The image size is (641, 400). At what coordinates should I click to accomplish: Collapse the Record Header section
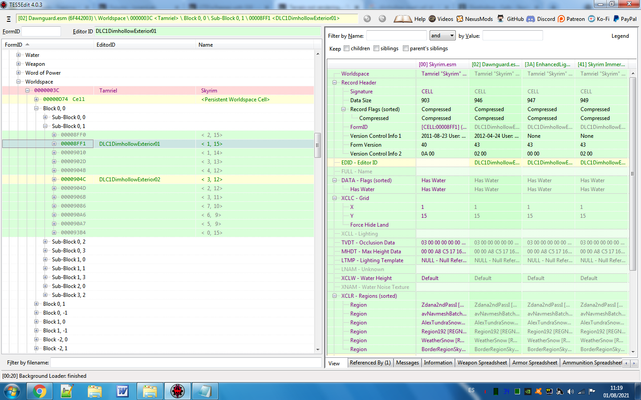click(335, 83)
